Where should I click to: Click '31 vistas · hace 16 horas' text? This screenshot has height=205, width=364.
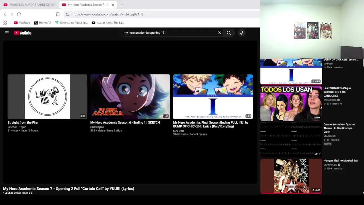23,130
